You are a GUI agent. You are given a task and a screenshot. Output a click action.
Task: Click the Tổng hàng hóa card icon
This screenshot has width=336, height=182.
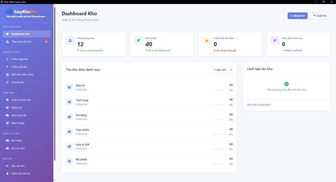[70, 40]
